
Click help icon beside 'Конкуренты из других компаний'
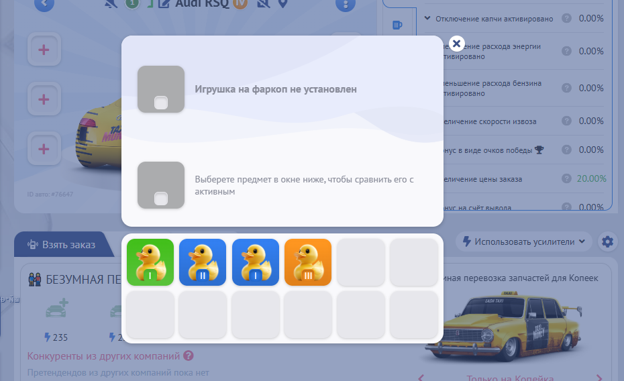189,356
